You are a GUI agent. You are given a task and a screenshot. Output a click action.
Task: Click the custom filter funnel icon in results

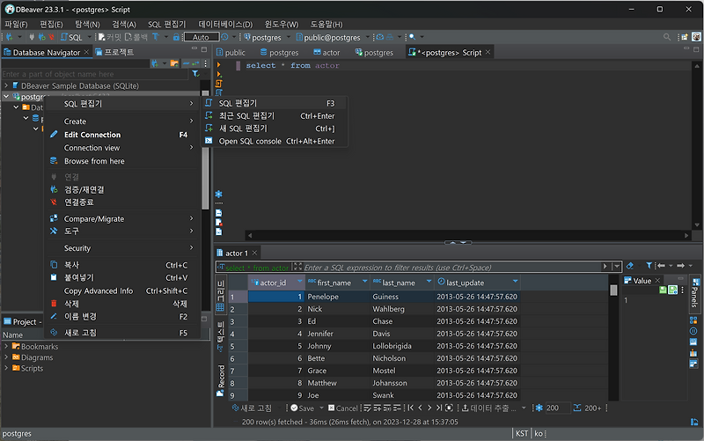point(649,266)
